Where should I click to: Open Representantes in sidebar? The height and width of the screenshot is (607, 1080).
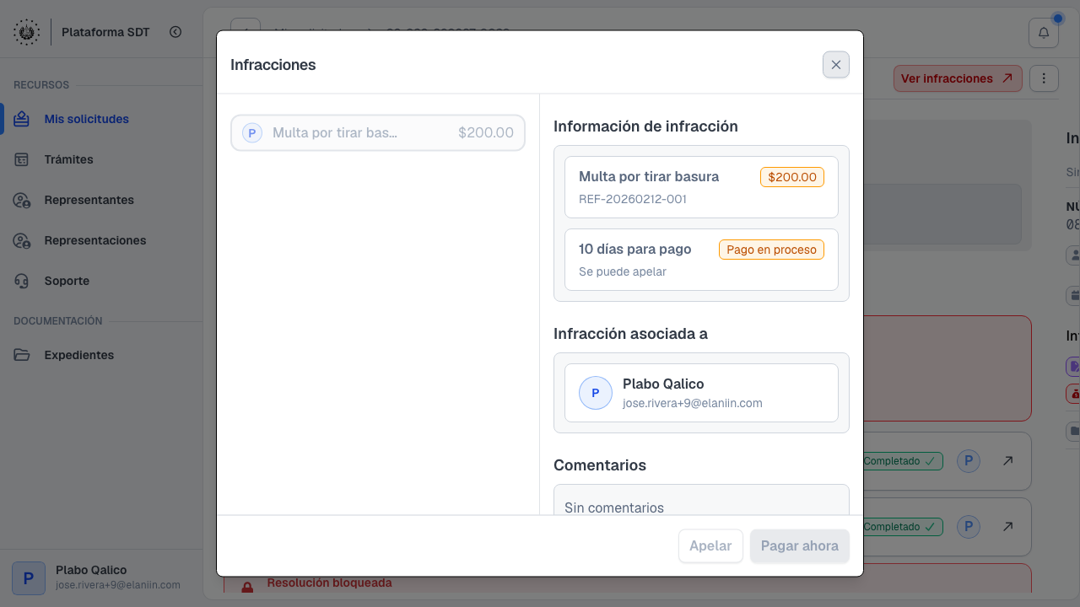click(x=102, y=200)
